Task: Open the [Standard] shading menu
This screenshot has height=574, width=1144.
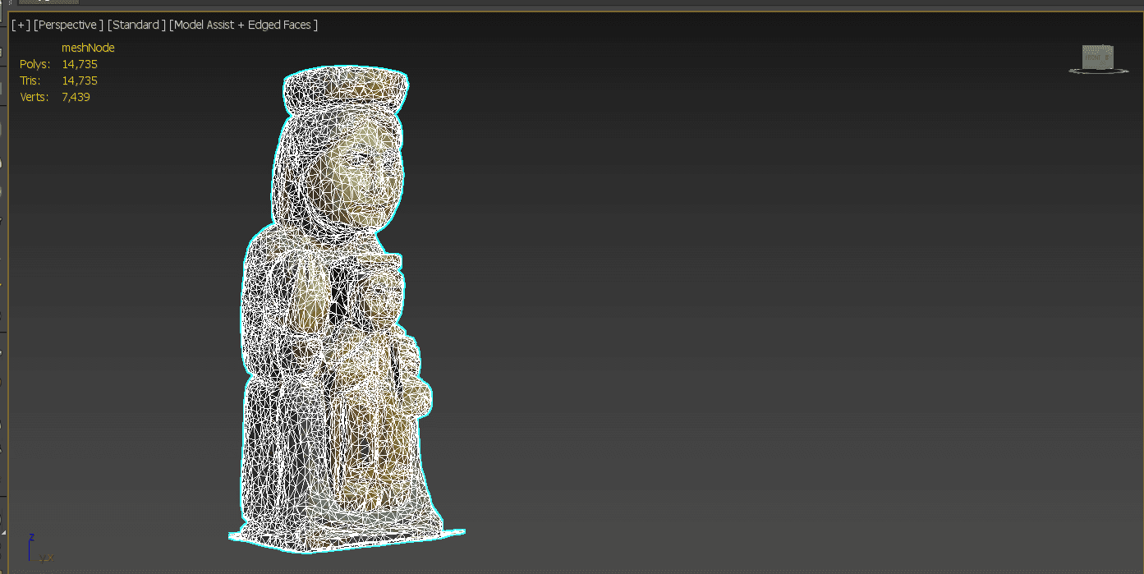Action: (136, 25)
